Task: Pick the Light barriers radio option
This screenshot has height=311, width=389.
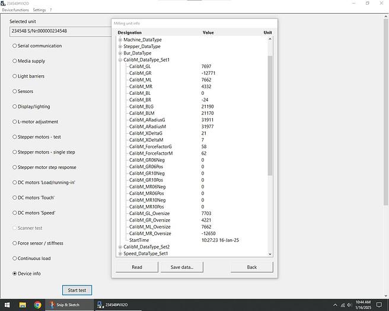Action: point(14,76)
